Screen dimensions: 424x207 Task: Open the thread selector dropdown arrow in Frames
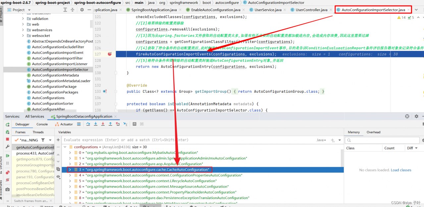coord(51,140)
